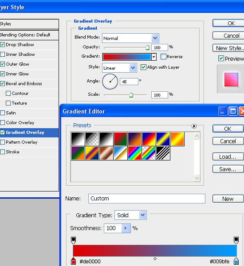The height and width of the screenshot is (266, 244).
Task: Select the Color Overlay entry
Action: pos(29,123)
